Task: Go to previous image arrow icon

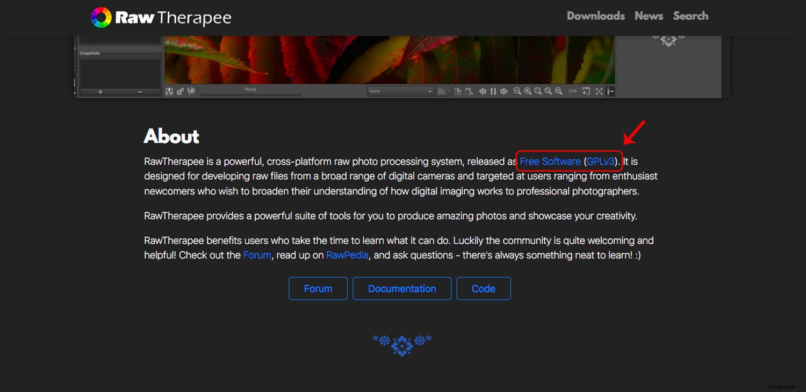Action: tap(482, 91)
